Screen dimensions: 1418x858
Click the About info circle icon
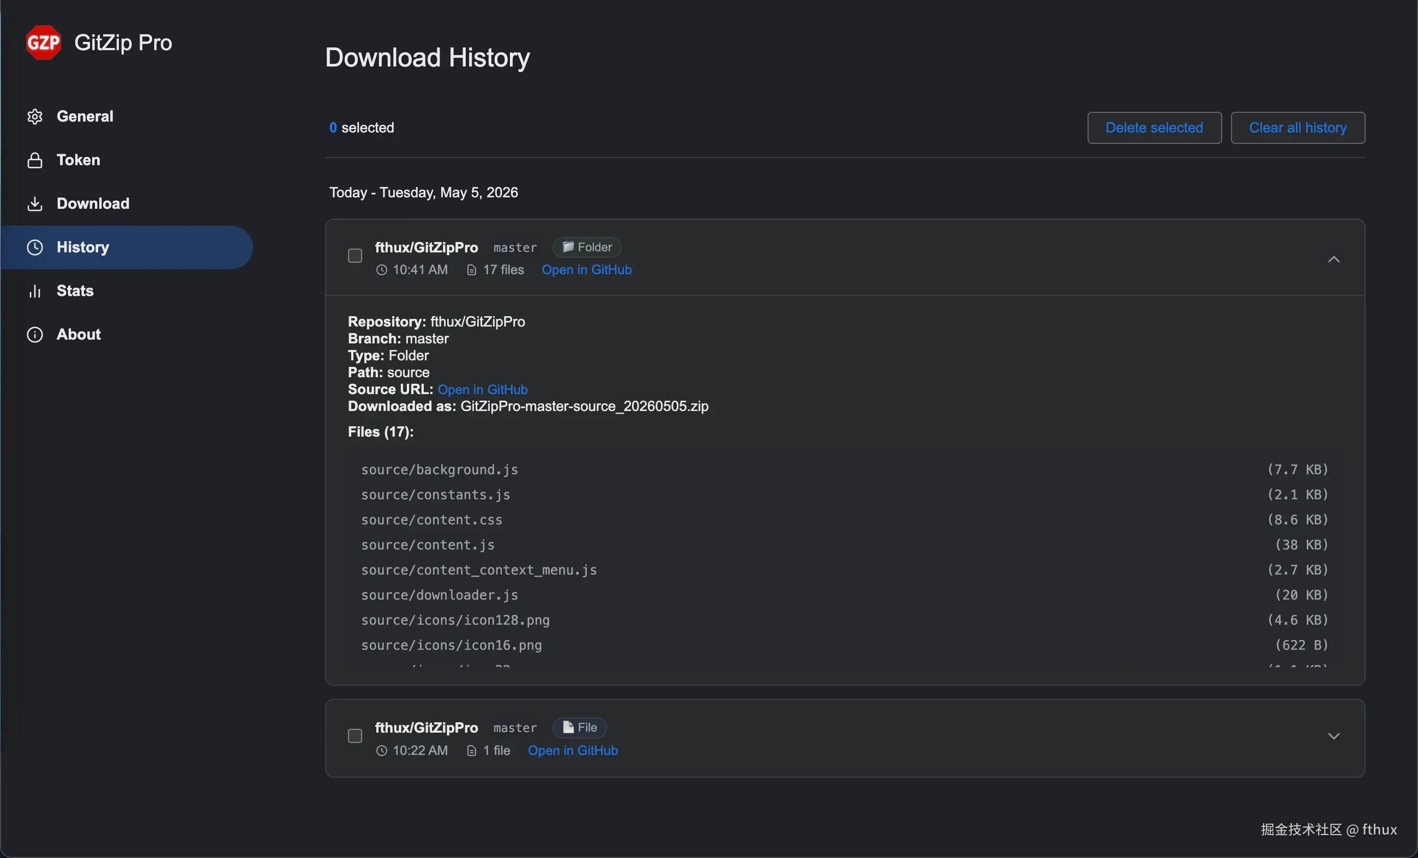(35, 335)
